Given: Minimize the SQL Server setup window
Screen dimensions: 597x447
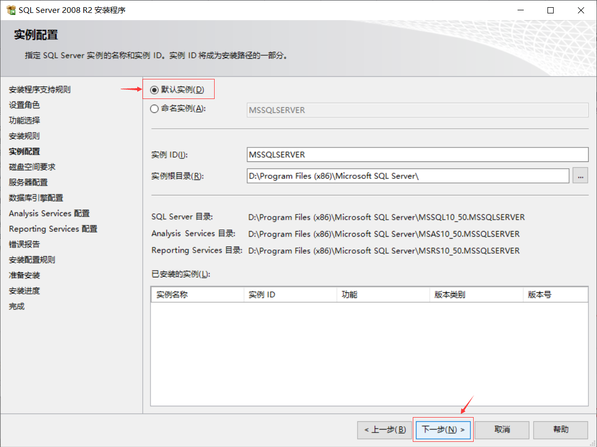Looking at the screenshot, I should point(521,10).
